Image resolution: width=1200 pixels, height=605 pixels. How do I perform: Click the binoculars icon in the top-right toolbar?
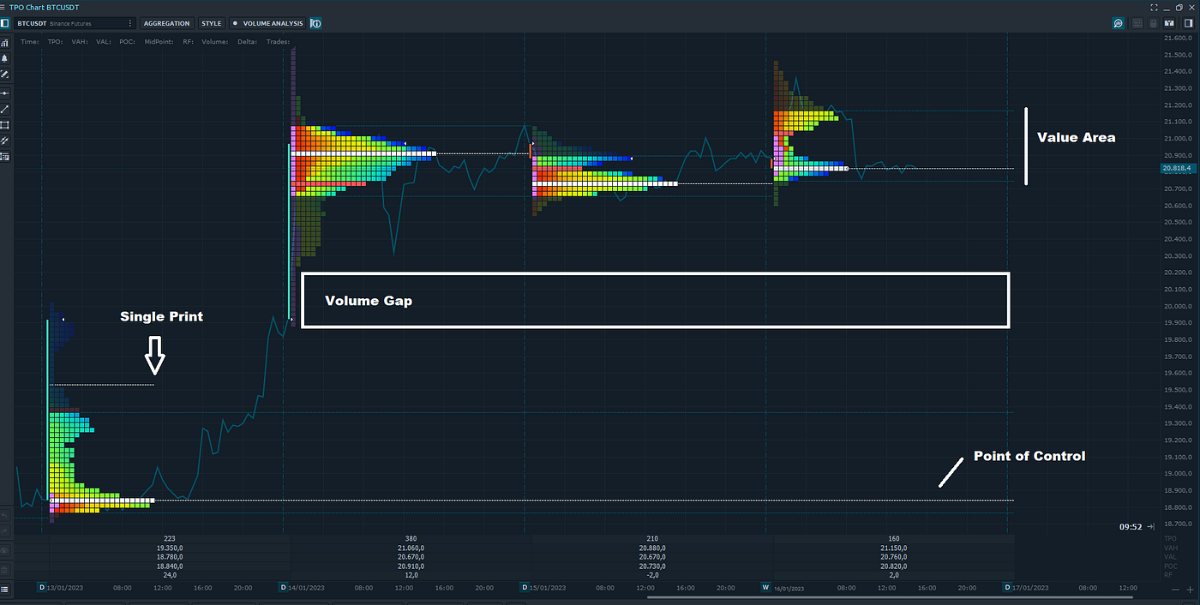coord(1168,23)
